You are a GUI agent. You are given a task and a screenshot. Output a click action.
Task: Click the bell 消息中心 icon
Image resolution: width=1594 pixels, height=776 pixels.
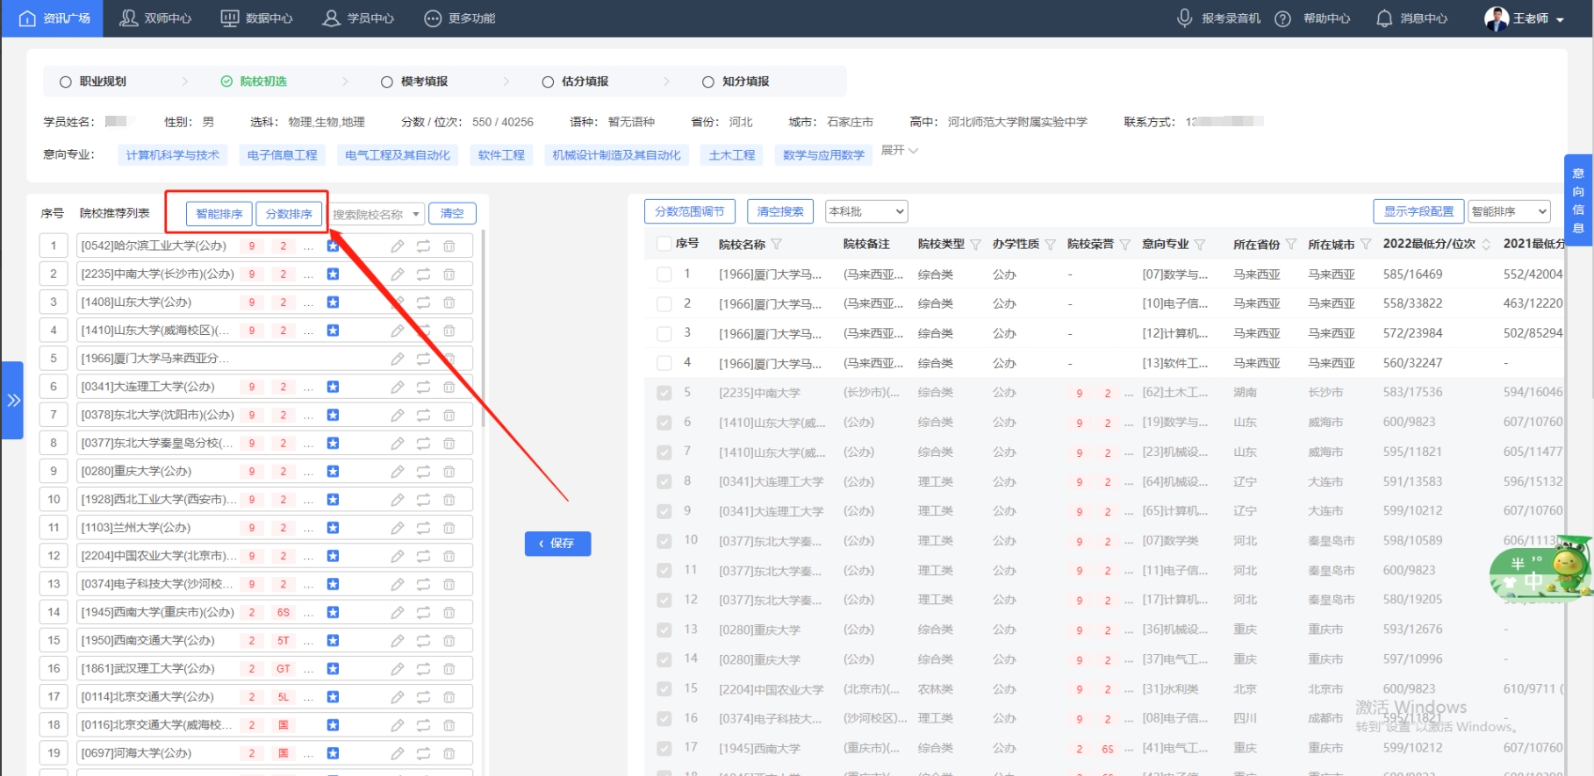(1384, 18)
